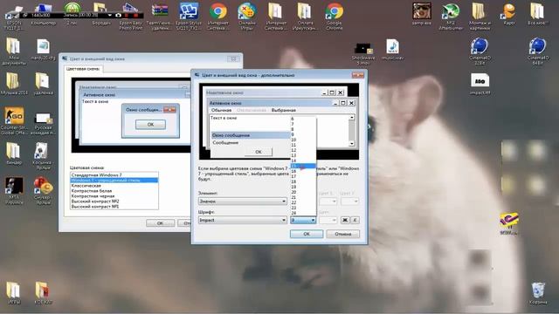Click the Цвет 1 color picker

tap(328, 201)
